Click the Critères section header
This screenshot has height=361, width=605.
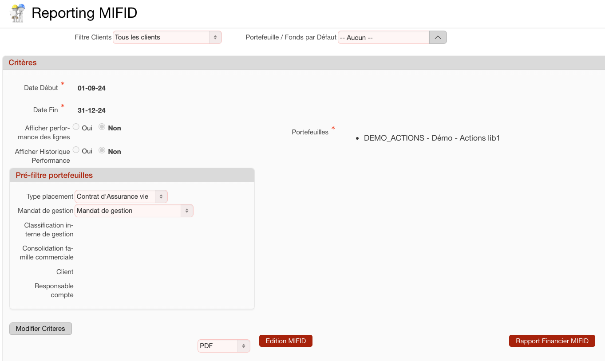point(23,63)
